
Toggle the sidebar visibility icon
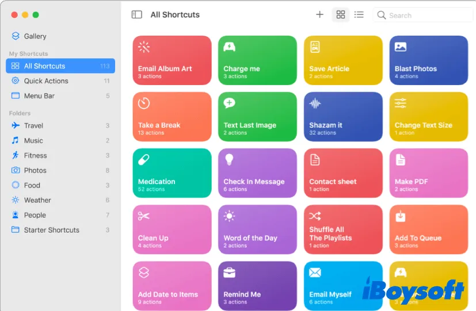coord(136,15)
